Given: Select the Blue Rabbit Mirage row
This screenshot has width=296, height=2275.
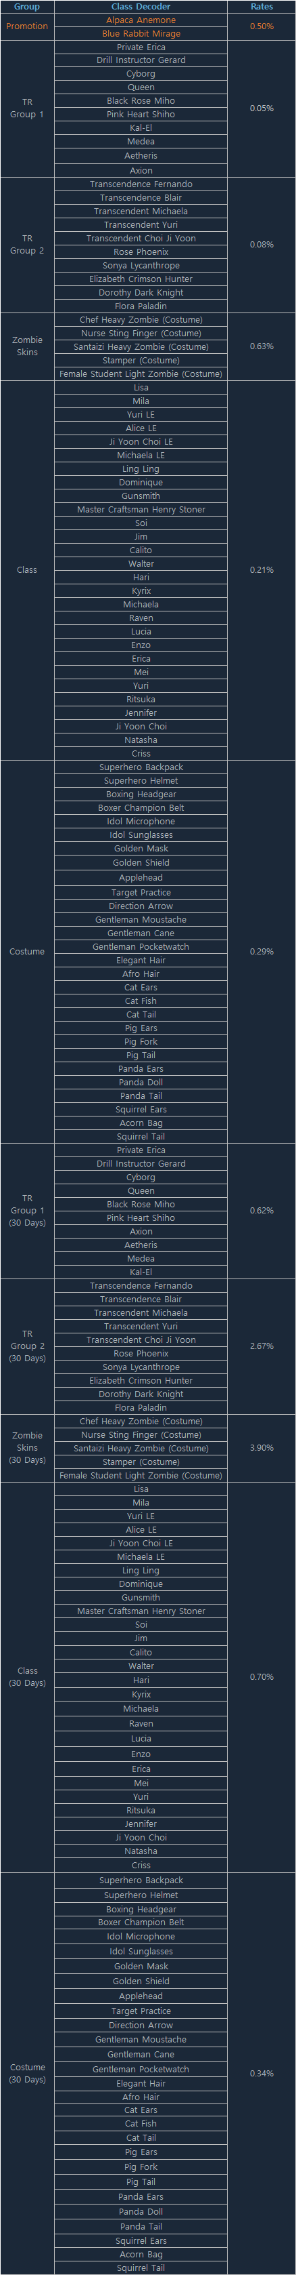Looking at the screenshot, I should 141,34.
